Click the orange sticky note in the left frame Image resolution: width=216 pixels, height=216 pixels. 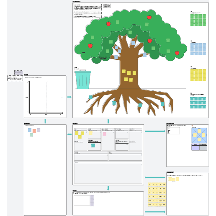(34, 131)
